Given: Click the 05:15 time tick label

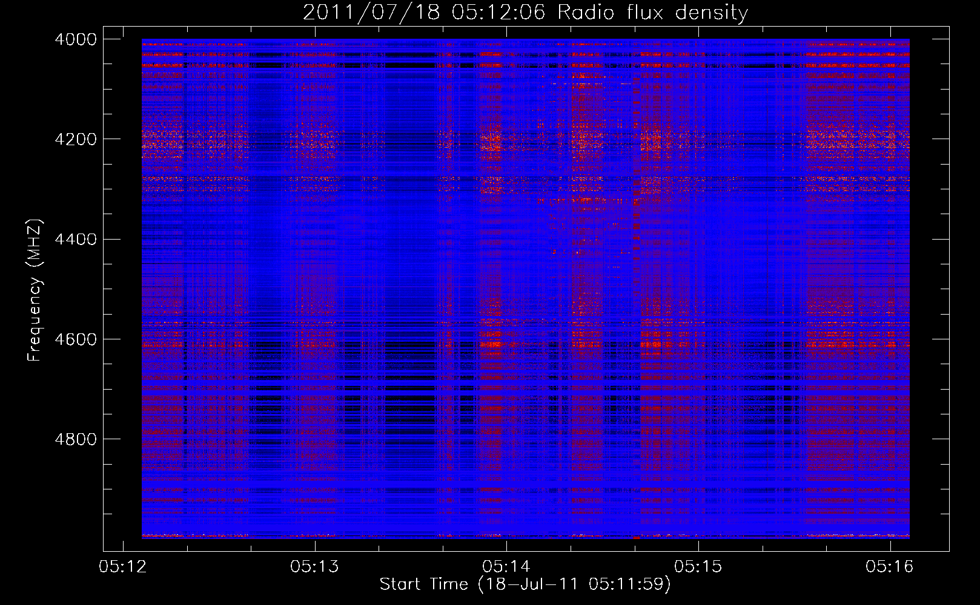Looking at the screenshot, I should (698, 567).
